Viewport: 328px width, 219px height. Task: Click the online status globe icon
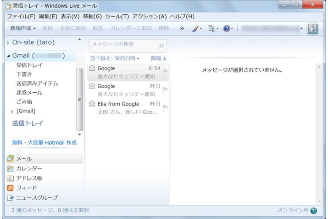(314, 210)
